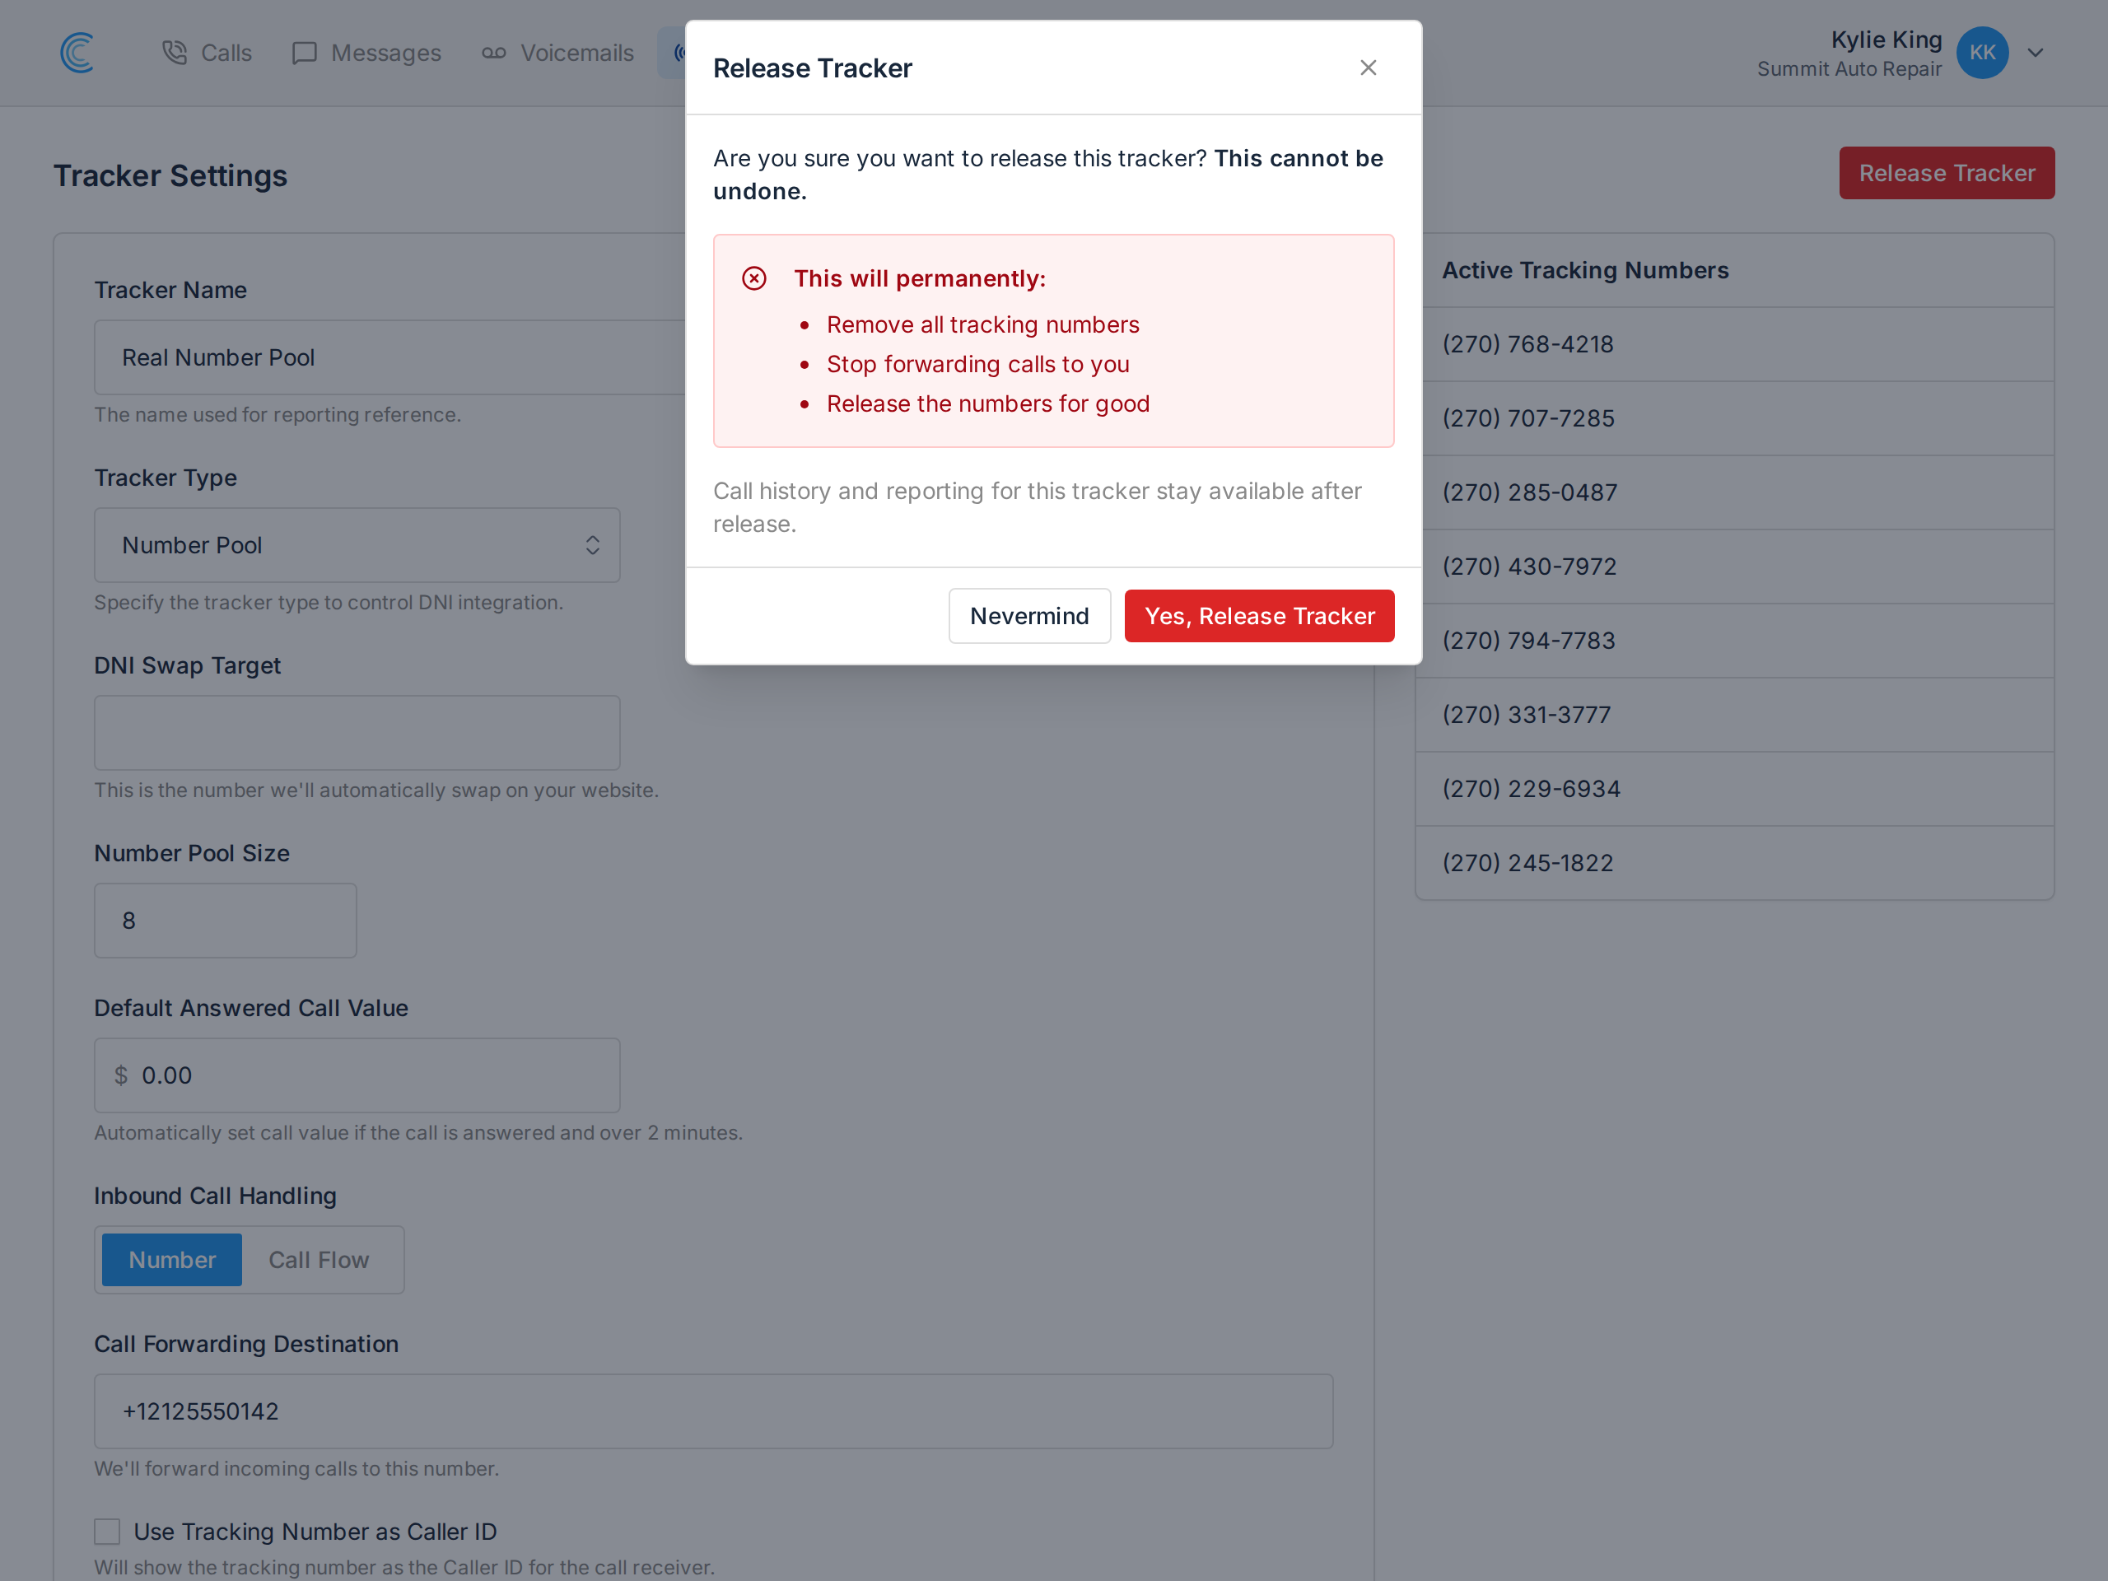Expand the account menu chevron
The image size is (2108, 1581).
2036,53
